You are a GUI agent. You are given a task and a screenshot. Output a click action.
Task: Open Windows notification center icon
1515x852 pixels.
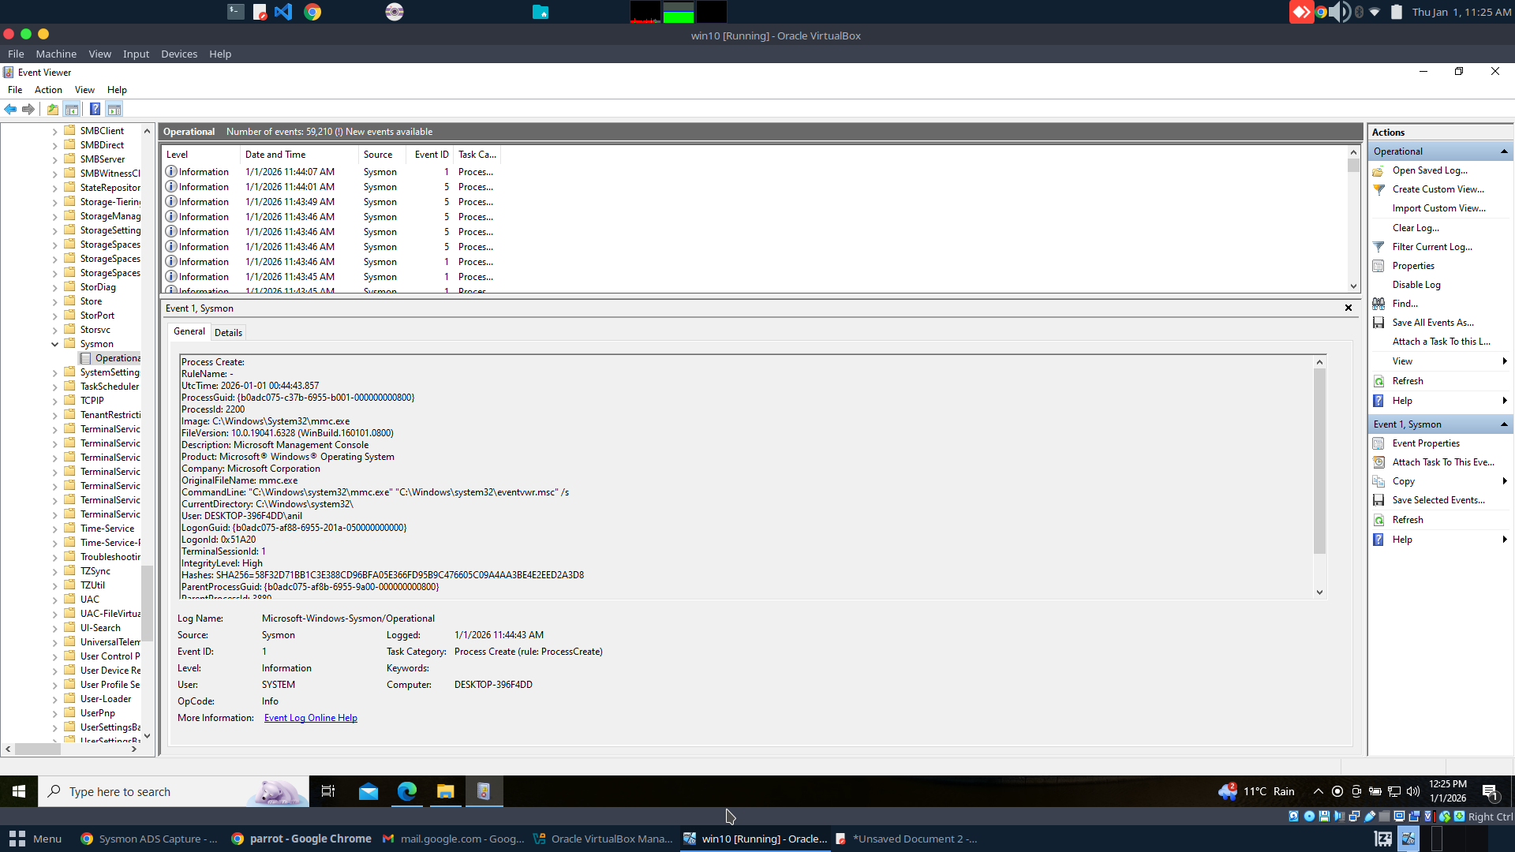[1490, 791]
